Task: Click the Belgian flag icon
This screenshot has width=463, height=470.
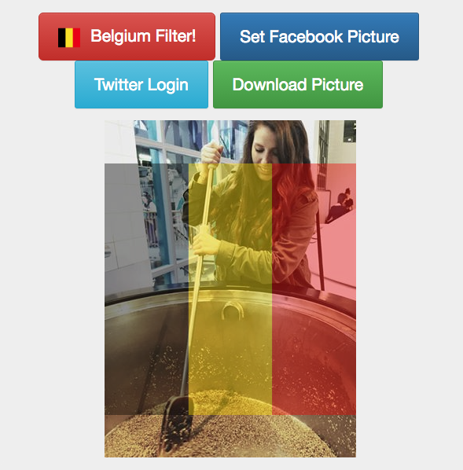Action: (69, 38)
